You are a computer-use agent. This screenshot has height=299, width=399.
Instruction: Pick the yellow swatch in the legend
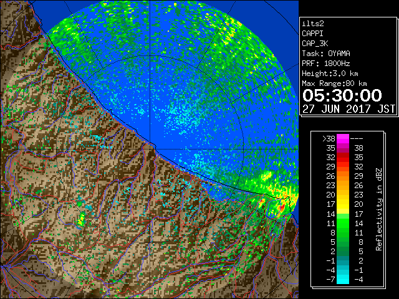(x=343, y=205)
